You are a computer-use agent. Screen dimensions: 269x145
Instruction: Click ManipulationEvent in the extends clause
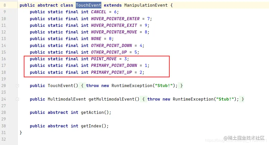[146, 5]
